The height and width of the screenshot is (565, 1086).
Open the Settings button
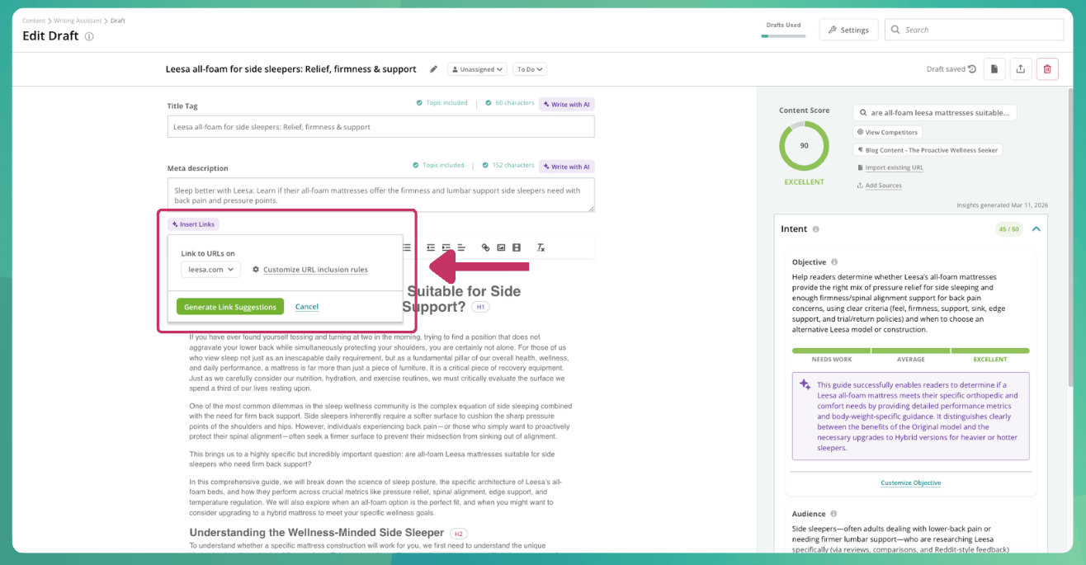pos(848,30)
